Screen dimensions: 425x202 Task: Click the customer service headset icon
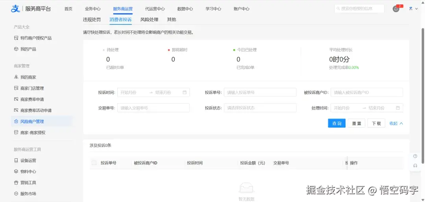[x=415, y=166]
